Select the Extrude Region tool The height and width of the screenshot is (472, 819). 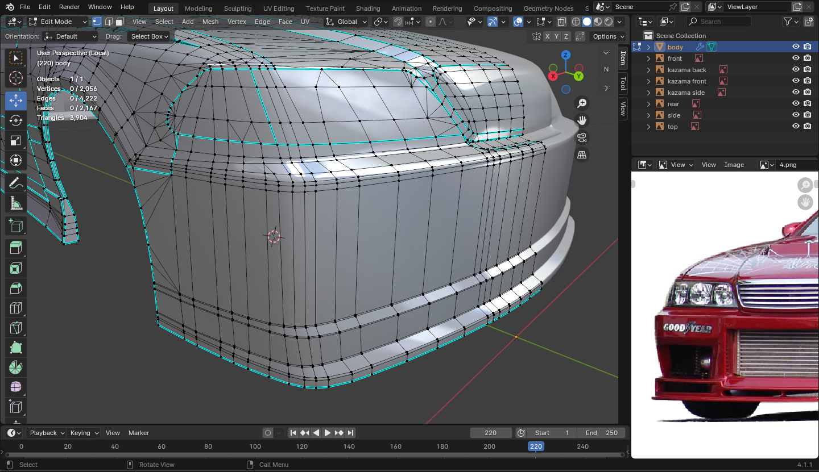16,248
